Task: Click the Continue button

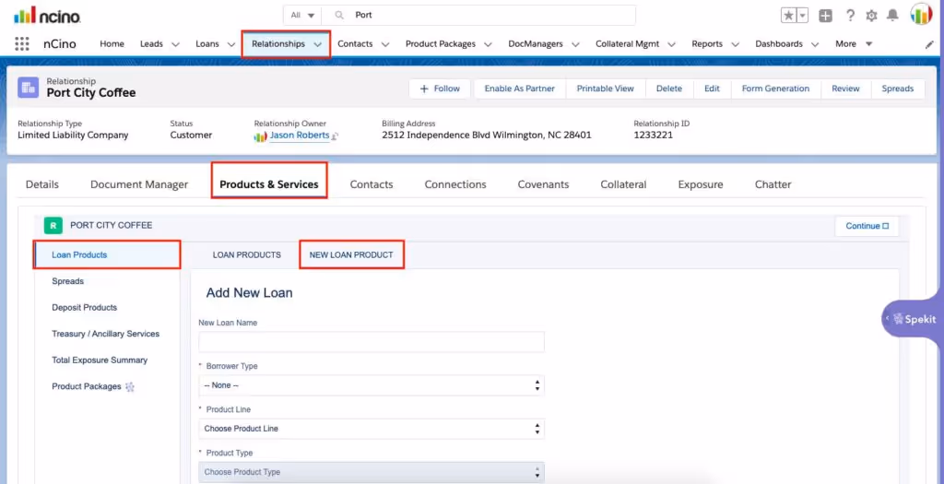Action: (867, 227)
